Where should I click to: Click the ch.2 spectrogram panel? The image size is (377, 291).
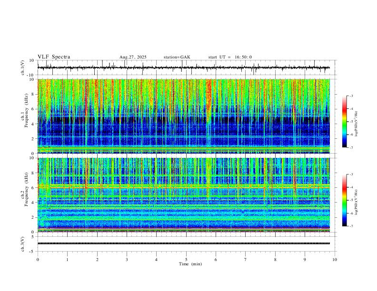coord(183,195)
